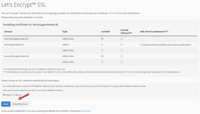Uncheck Include for www.techsupportteam.tk
200x114 pixels.
[x=102, y=56]
